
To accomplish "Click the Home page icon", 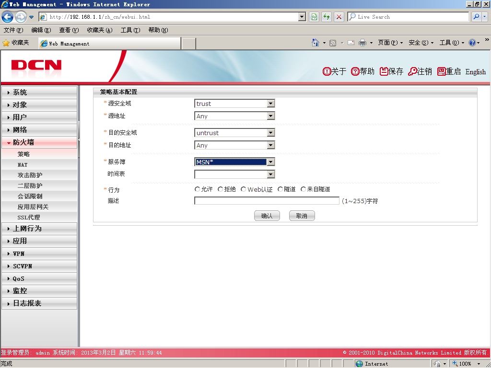I will [x=316, y=43].
